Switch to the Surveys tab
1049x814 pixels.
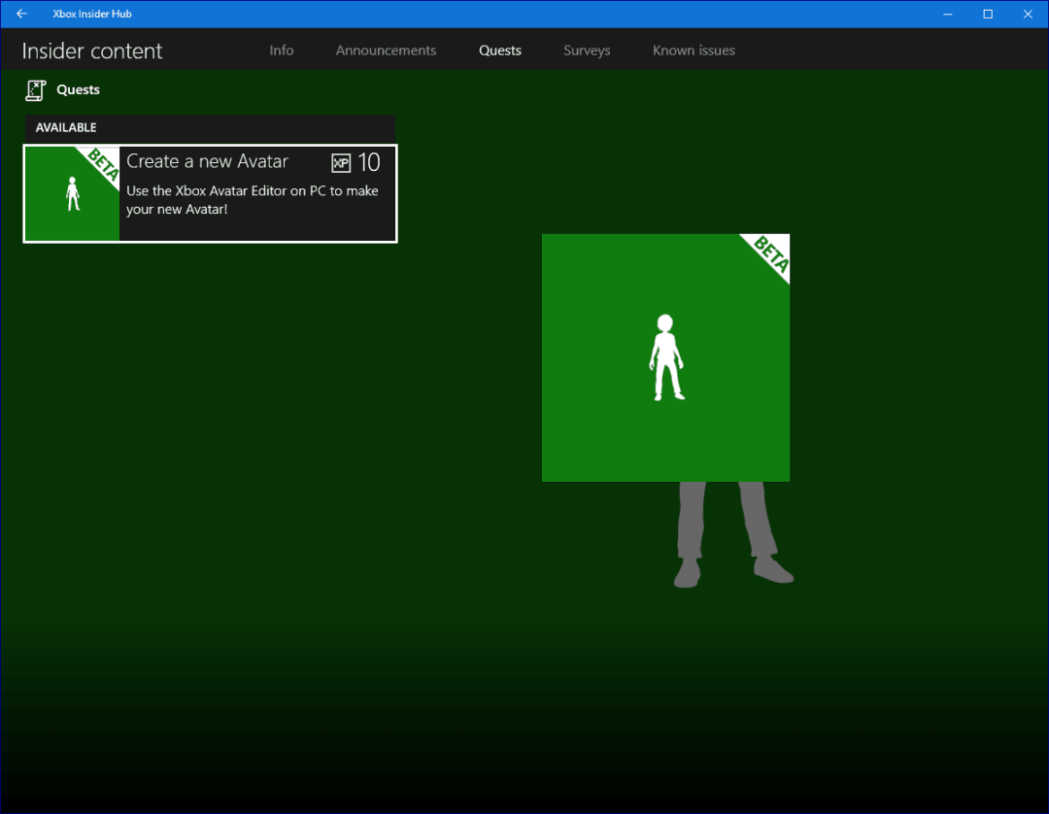pos(587,50)
